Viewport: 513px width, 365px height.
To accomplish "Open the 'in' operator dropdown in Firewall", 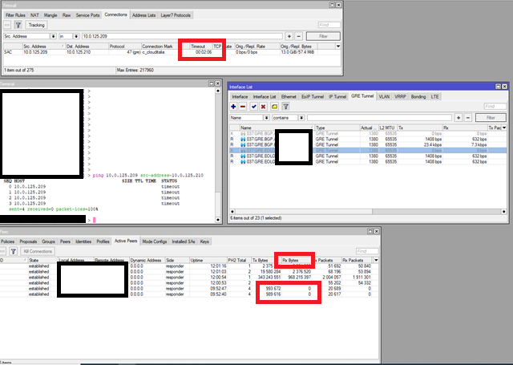I will 76,36.
